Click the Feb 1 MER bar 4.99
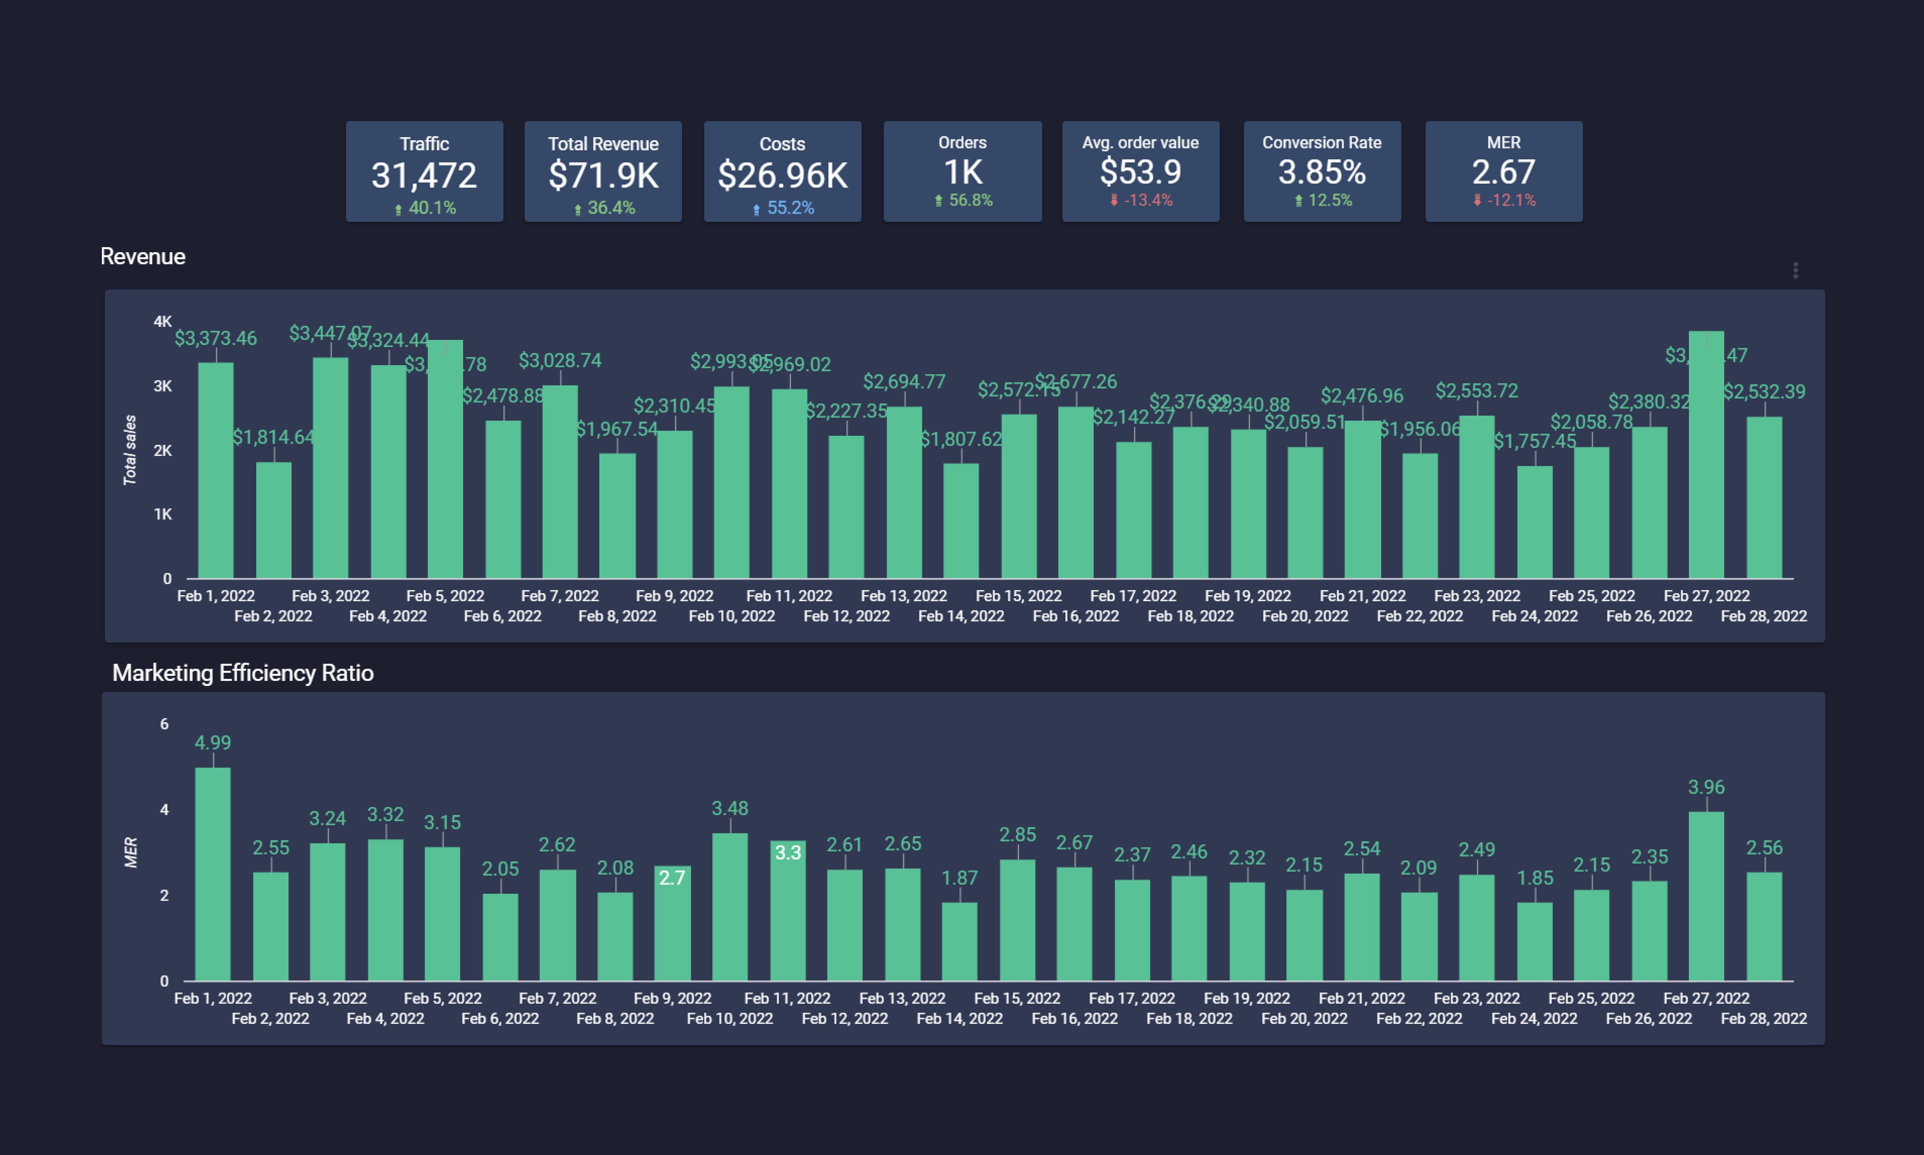 point(212,874)
